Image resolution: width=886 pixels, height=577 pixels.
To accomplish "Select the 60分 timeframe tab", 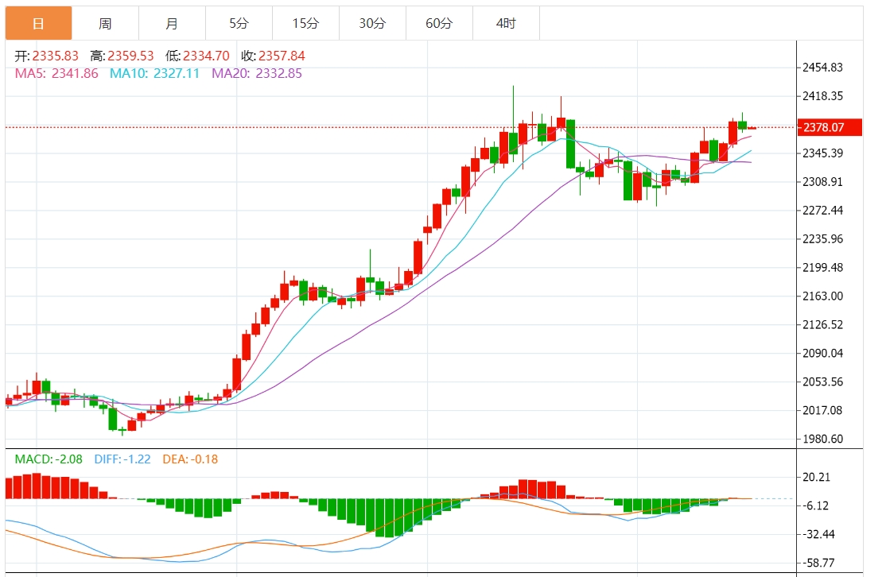I will coord(438,23).
